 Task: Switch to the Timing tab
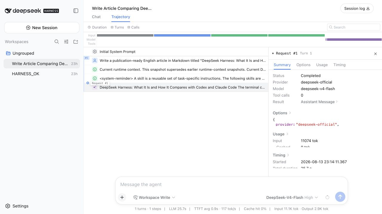(x=339, y=65)
